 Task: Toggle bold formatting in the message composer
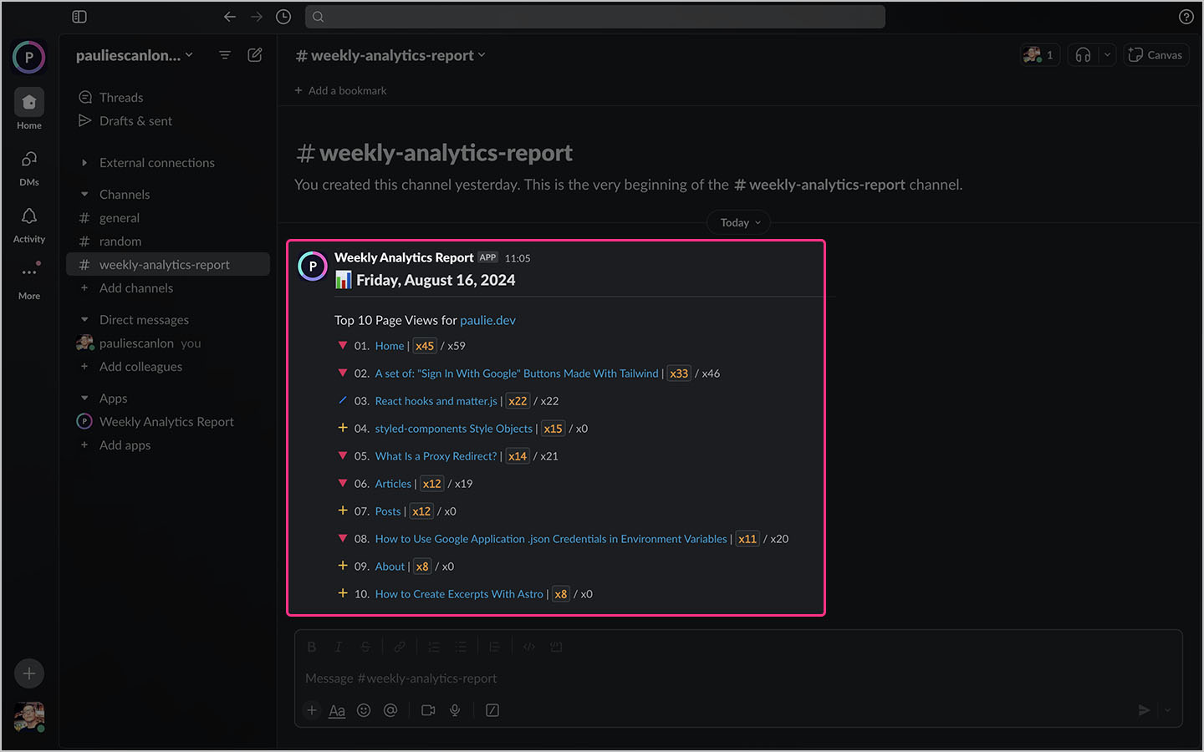(311, 646)
